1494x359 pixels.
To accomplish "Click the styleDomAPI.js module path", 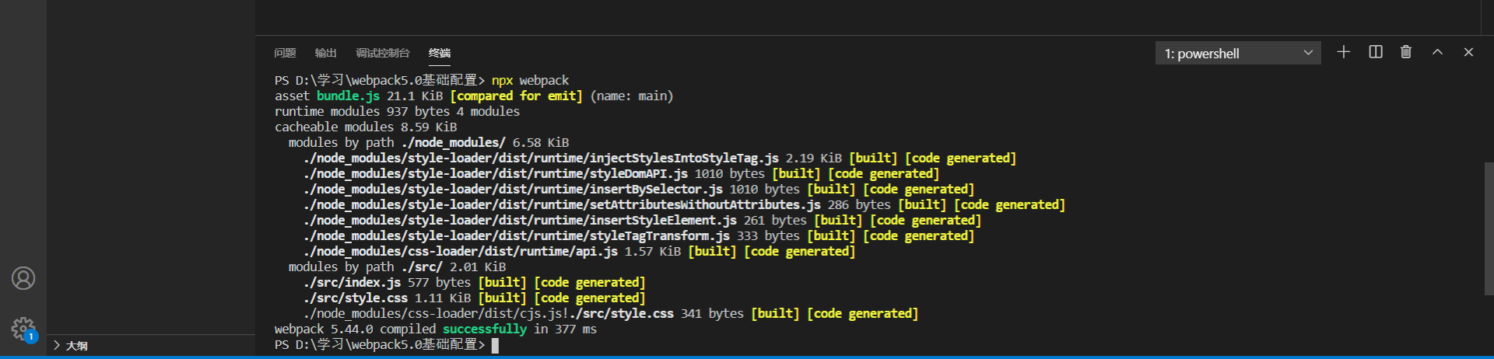I will pyautogui.click(x=496, y=174).
